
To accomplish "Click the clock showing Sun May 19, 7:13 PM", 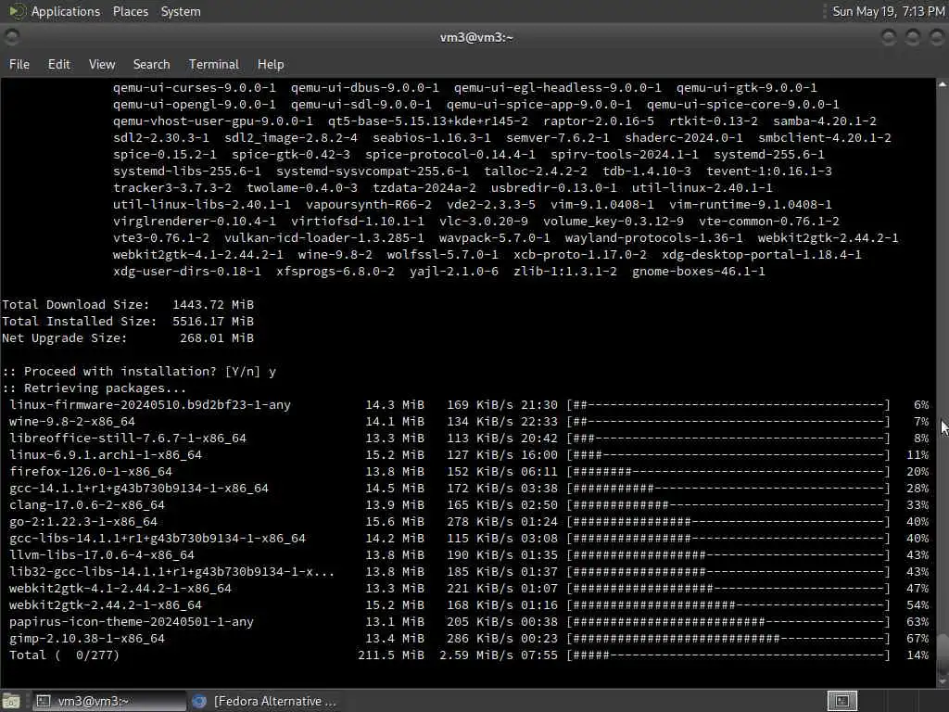I will coord(889,11).
